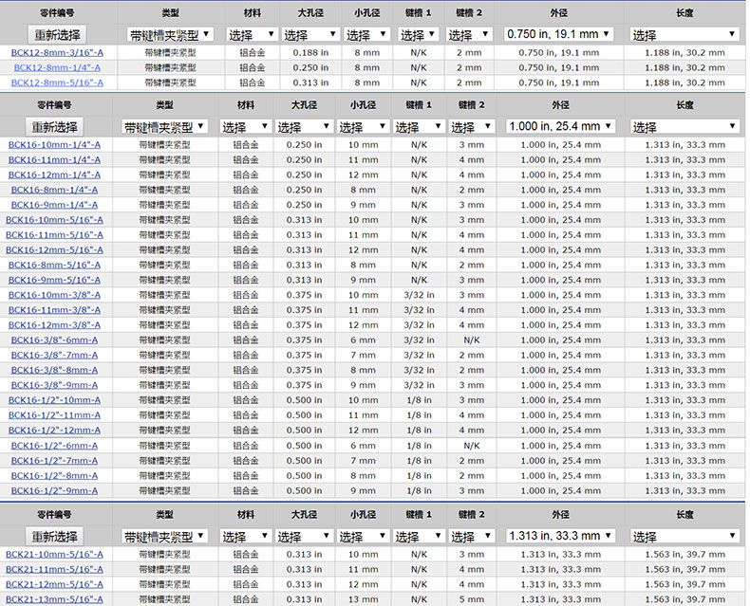This screenshot has width=750, height=606.
Task: Click 重新选择 button above the BCK16 parts
Action: 54,126
